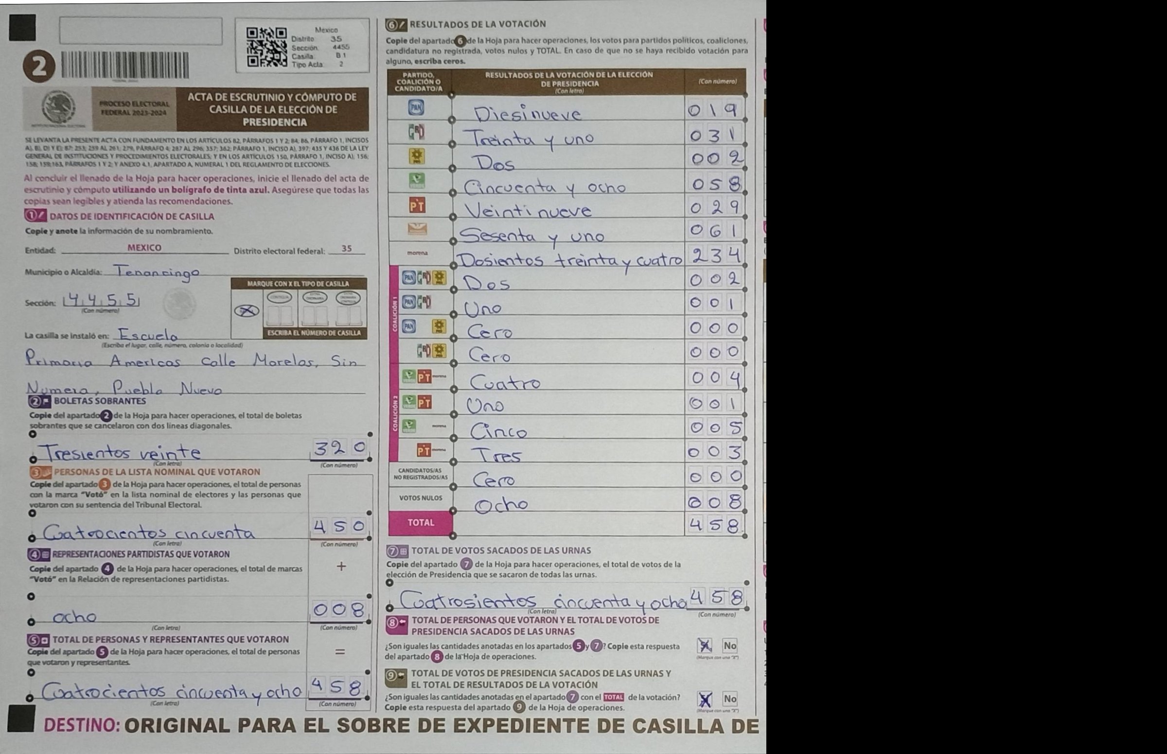This screenshot has height=754, width=1167.
Task: Click the Verde-PT-morena coalition logos in Cuatro row
Action: (x=424, y=377)
